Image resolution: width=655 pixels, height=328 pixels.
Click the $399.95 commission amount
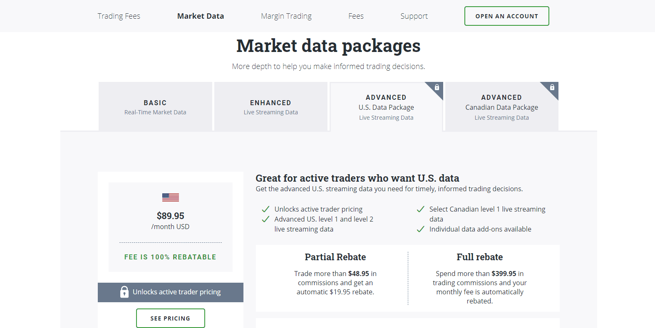504,274
